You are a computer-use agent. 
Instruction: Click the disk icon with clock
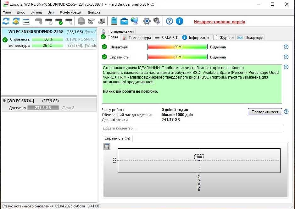click(x=49, y=21)
